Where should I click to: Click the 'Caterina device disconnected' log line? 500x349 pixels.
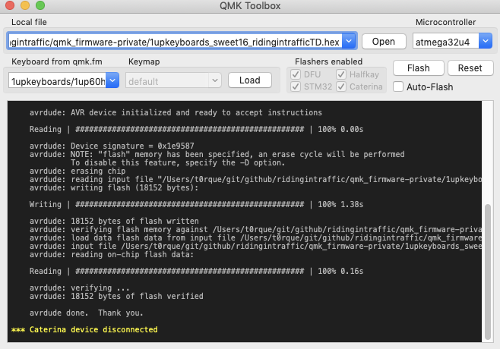tap(84, 329)
